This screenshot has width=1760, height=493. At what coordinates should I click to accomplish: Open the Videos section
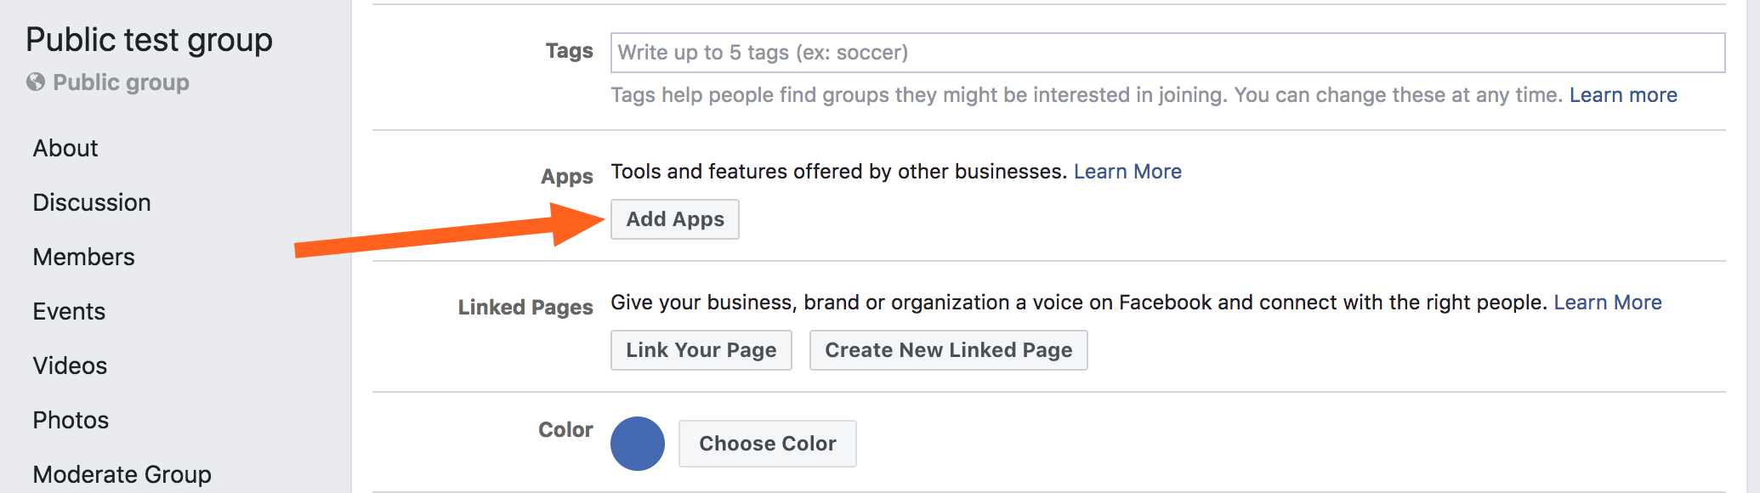pos(70,366)
